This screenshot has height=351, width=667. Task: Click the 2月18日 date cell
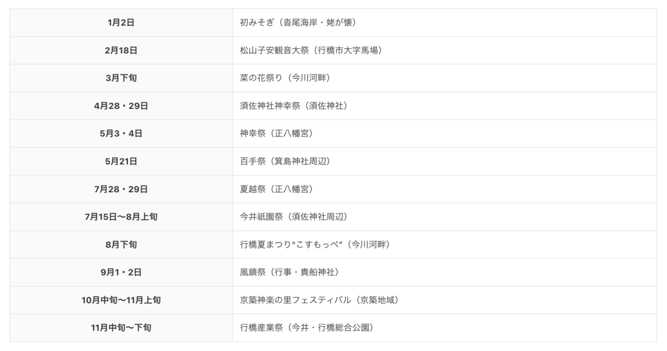click(121, 51)
